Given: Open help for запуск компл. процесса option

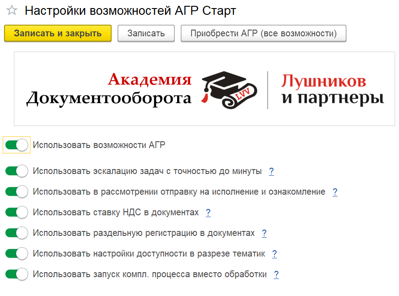Looking at the screenshot, I should click(x=276, y=274).
